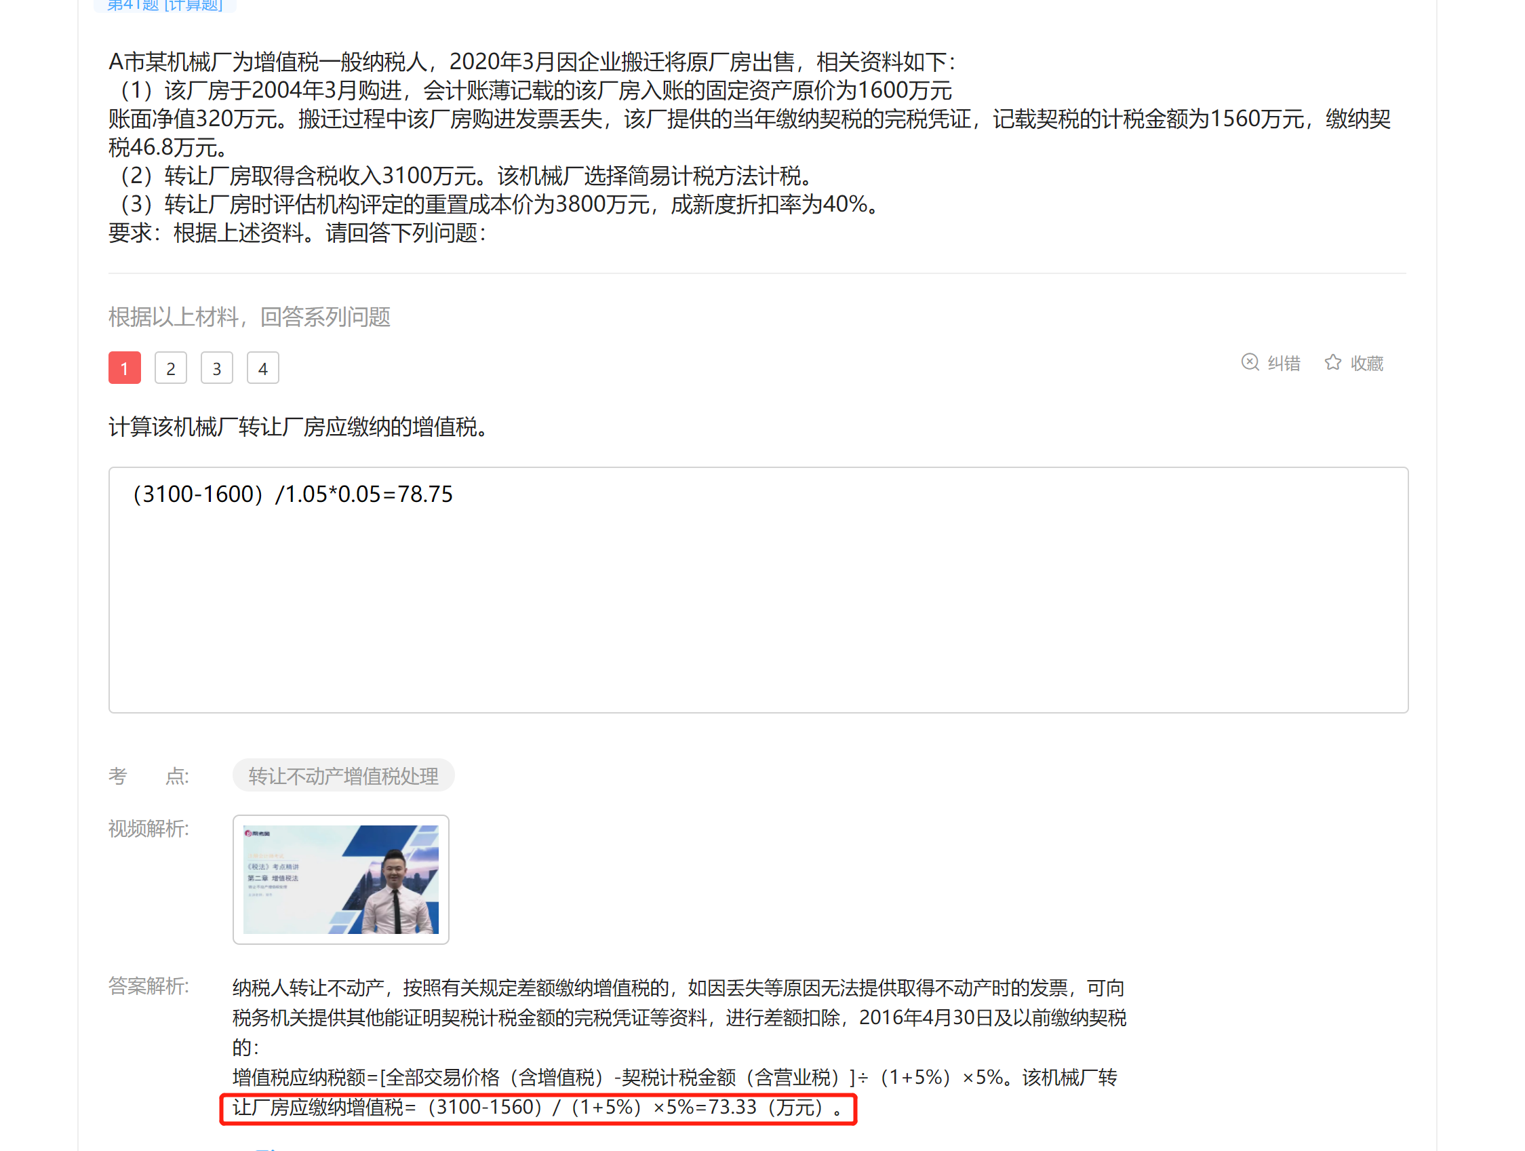Image resolution: width=1525 pixels, height=1151 pixels.
Task: Switch to sub-question 3
Action: (x=216, y=368)
